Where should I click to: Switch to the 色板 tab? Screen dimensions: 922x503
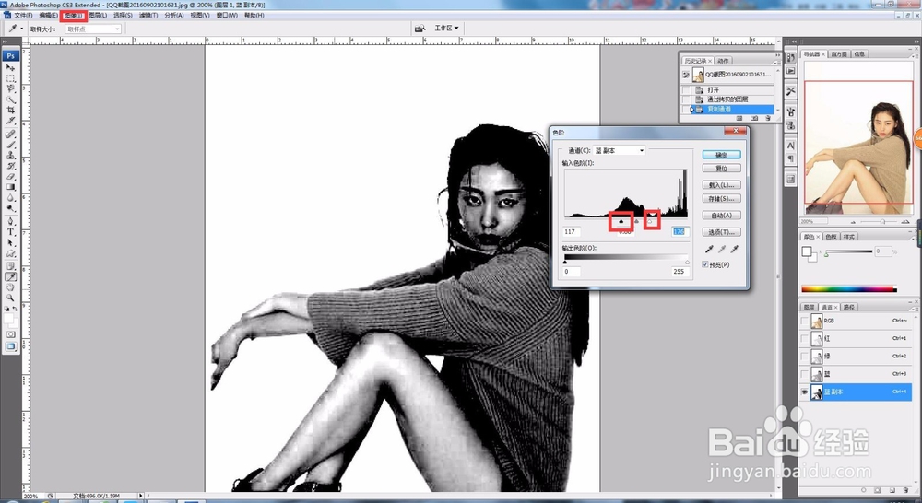pyautogui.click(x=831, y=237)
